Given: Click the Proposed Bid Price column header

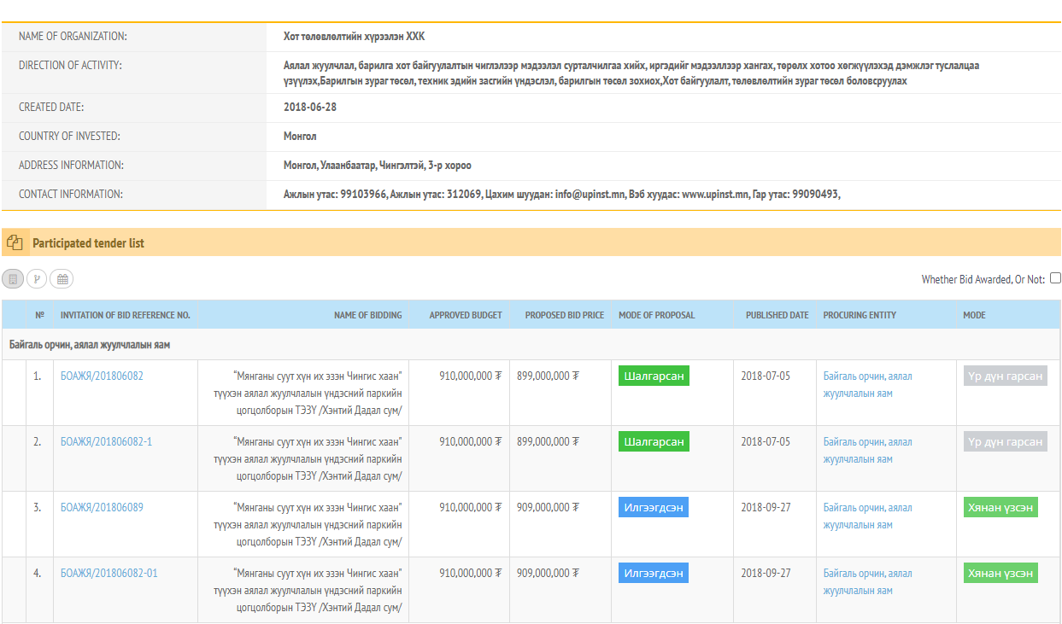Looking at the screenshot, I should (x=564, y=315).
